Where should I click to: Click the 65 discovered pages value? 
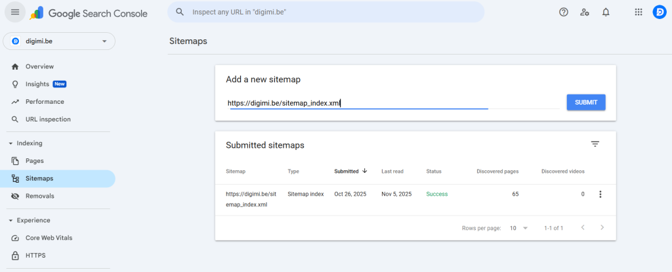[515, 194]
